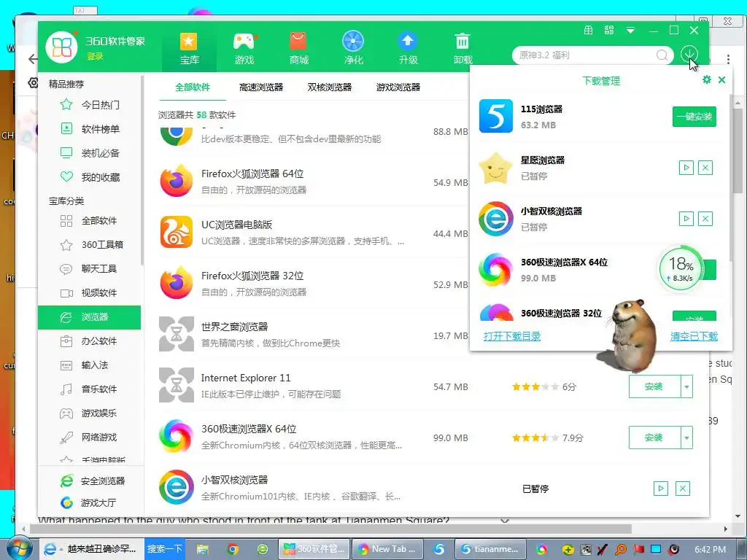Expand install options arrow for 360极速浏览器X 64位

click(686, 437)
